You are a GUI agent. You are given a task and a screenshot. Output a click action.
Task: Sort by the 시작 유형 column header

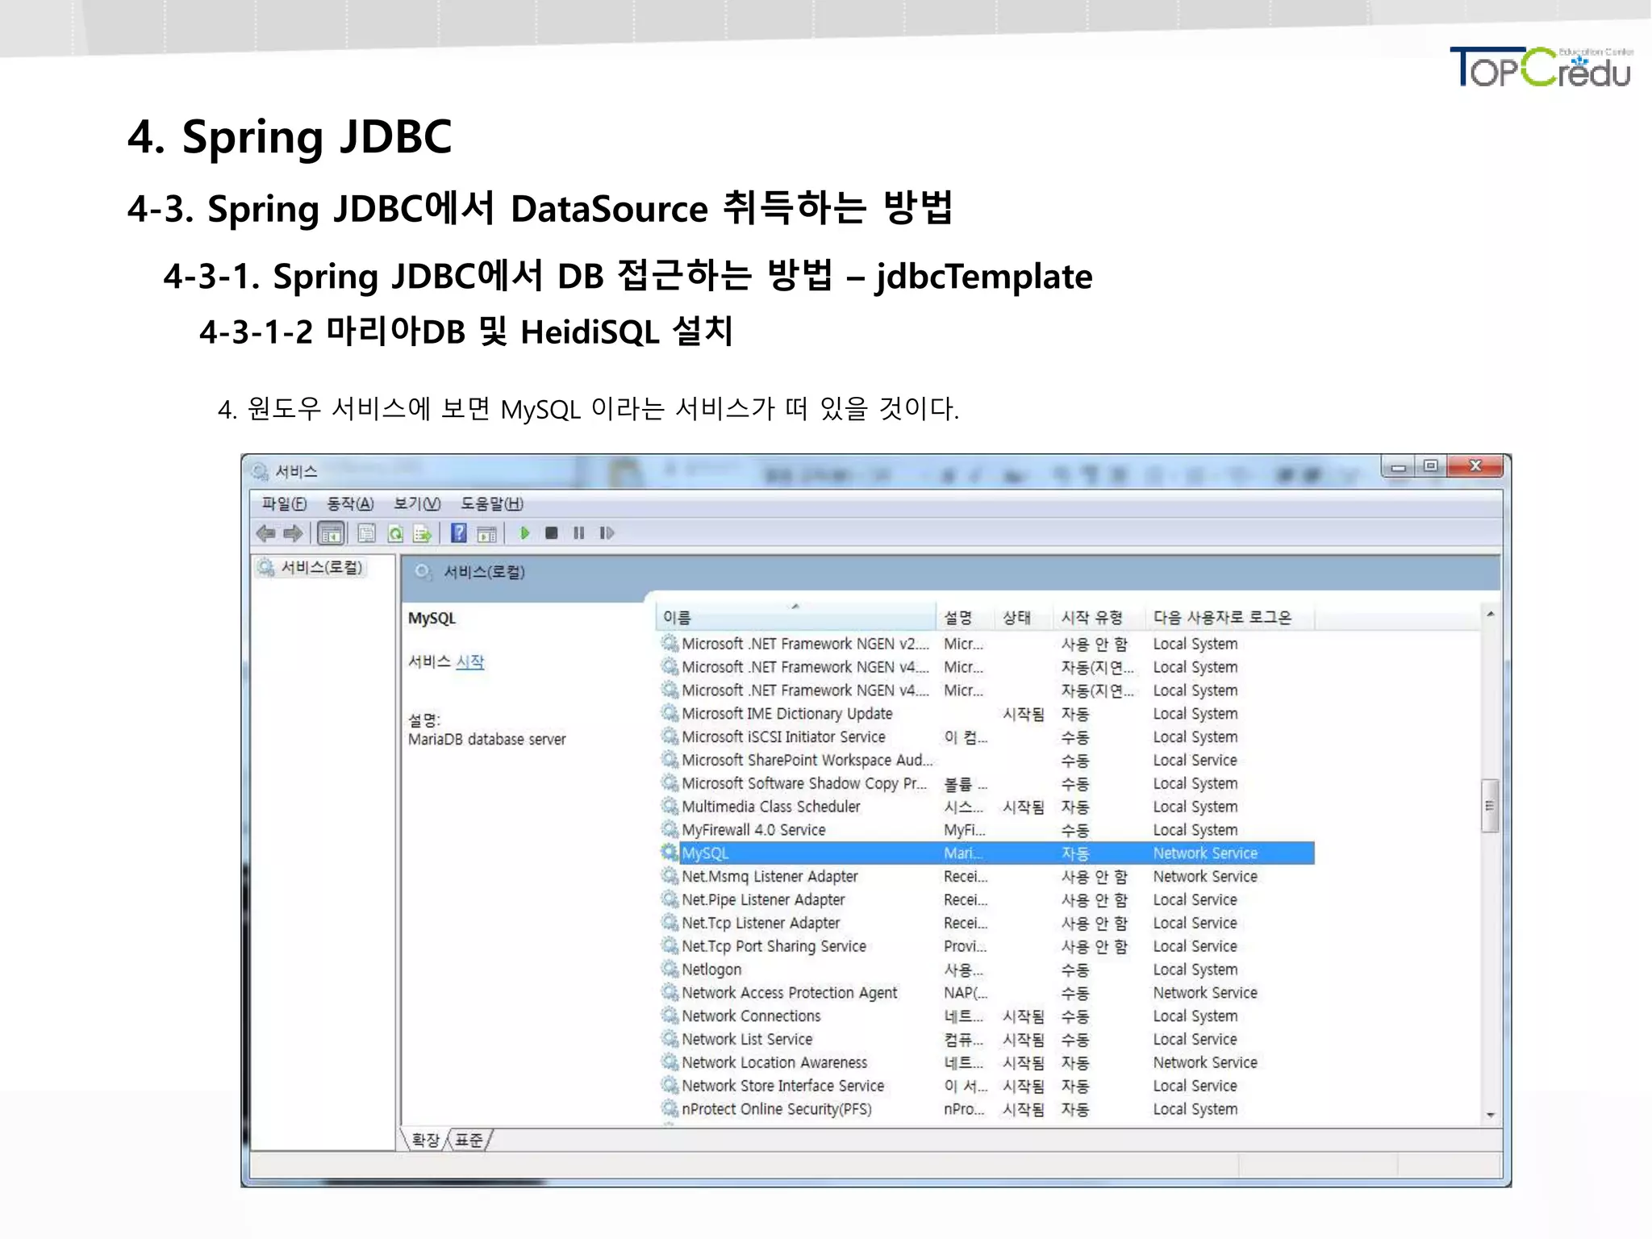coord(1099,617)
